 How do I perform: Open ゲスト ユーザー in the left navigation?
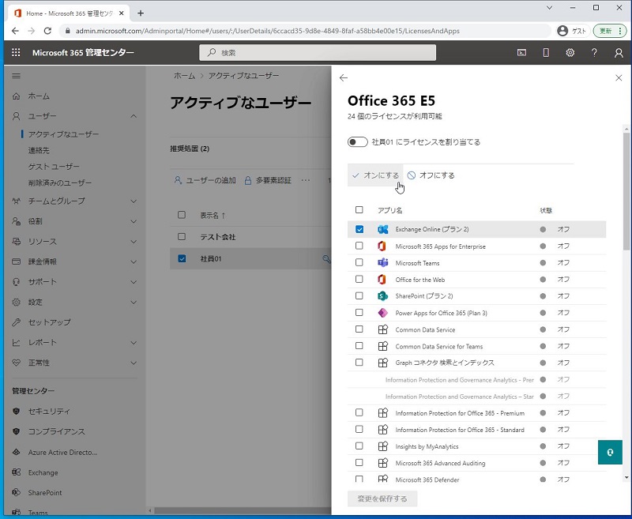point(54,167)
